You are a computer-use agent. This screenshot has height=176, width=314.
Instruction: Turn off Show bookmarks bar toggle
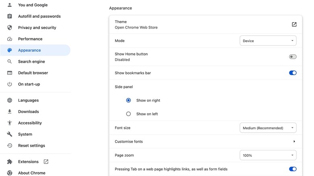(293, 73)
